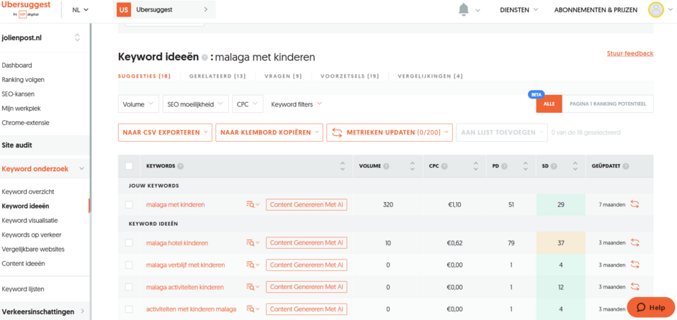This screenshot has width=677, height=320.
Task: Open the Stuur feedback link
Action: click(629, 53)
